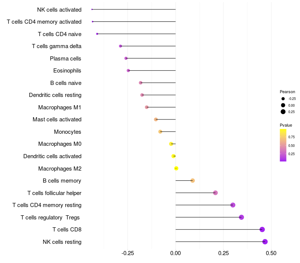Click the Eosinophils axis label
Viewport: 300px width, 263px height.
click(67, 71)
